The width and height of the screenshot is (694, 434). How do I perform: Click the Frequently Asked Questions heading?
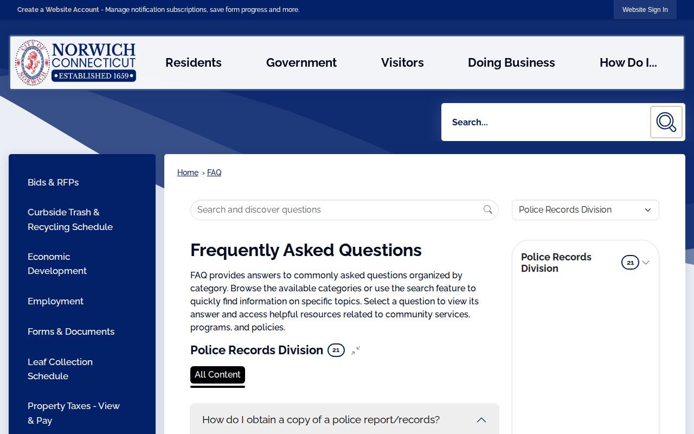[306, 250]
